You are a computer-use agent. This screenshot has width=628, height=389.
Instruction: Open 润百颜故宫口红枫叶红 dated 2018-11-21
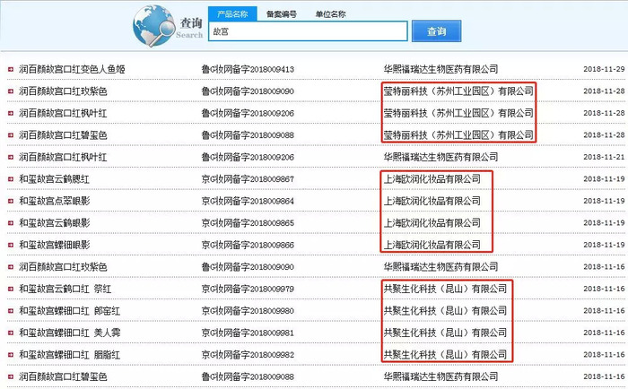(63, 157)
